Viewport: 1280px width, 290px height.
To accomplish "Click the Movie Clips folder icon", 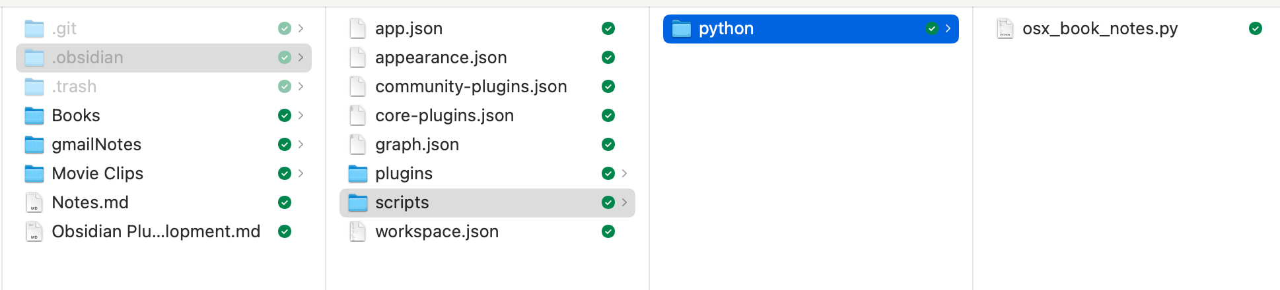I will (x=34, y=174).
